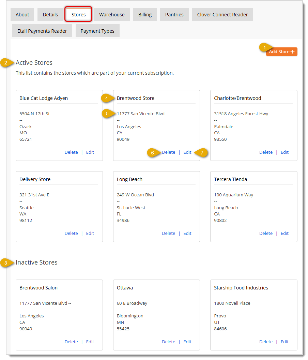The height and width of the screenshot is (360, 308).
Task: Click the address 100 Aquarium Way
Action: coord(233,195)
